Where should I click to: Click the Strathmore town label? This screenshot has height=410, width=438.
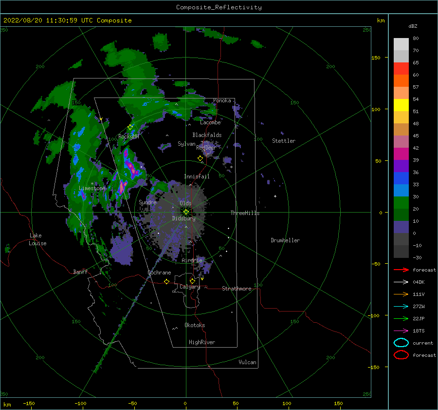[x=237, y=289]
